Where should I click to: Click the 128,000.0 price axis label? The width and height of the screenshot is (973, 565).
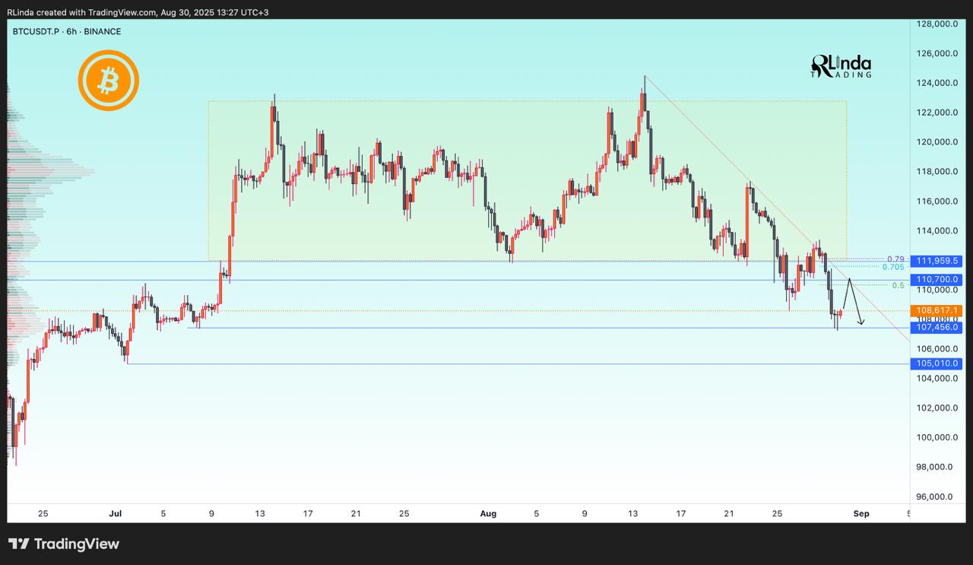[x=935, y=24]
